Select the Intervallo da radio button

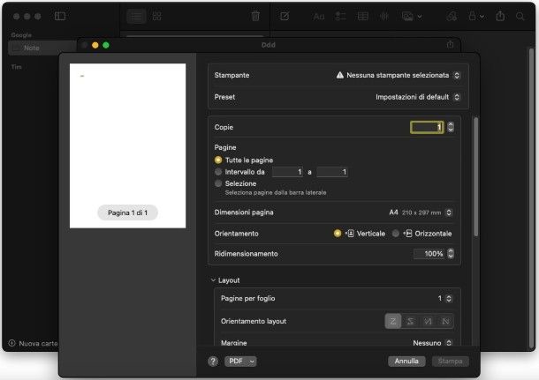218,172
